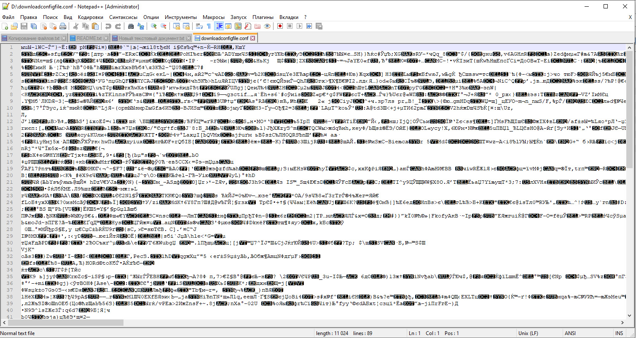
Task: Click the Stop macro recording icon
Action: 290,26
